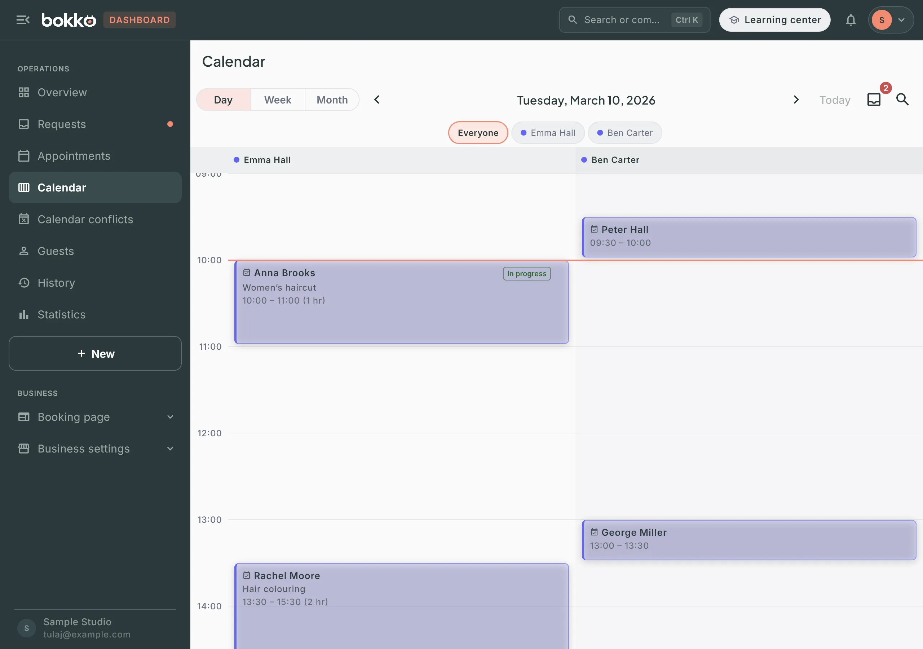Jump to Today
The height and width of the screenshot is (649, 923).
(x=835, y=100)
